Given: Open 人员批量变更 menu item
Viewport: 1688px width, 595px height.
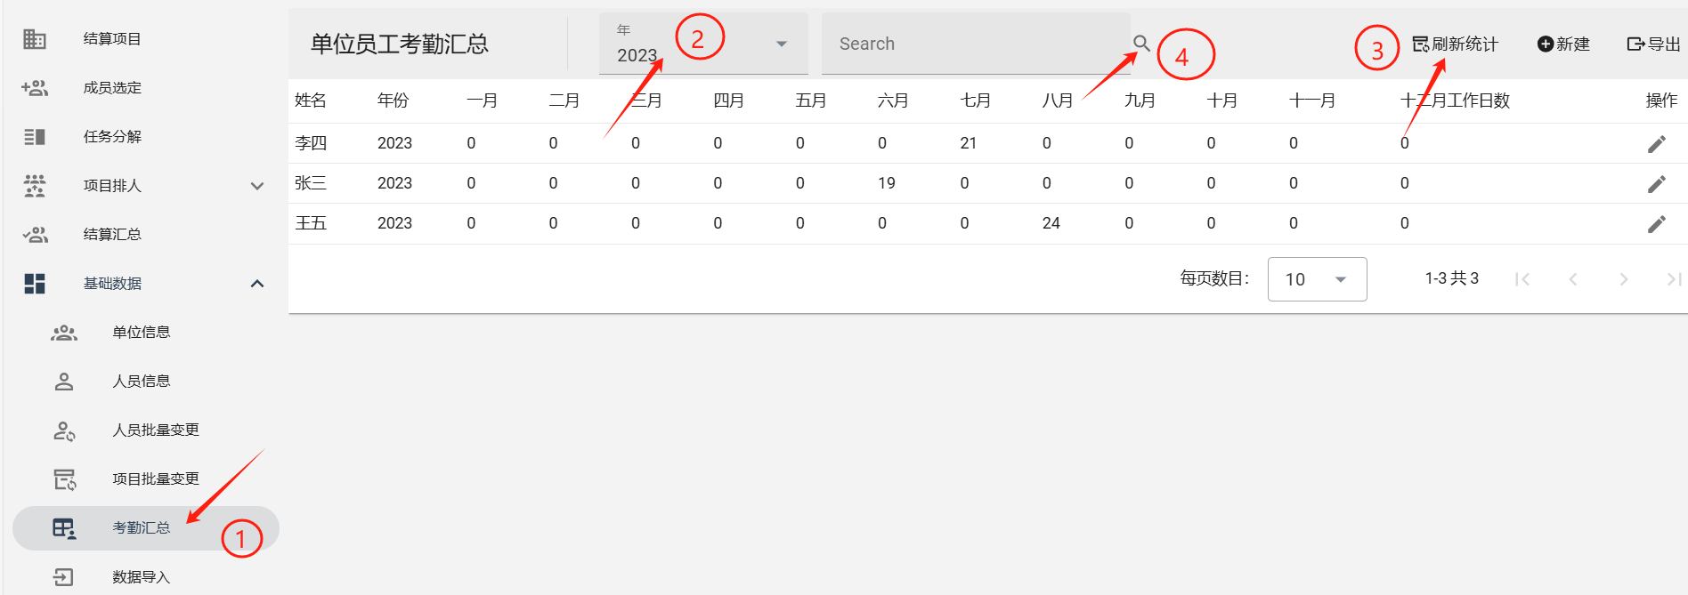Looking at the screenshot, I should pos(155,430).
